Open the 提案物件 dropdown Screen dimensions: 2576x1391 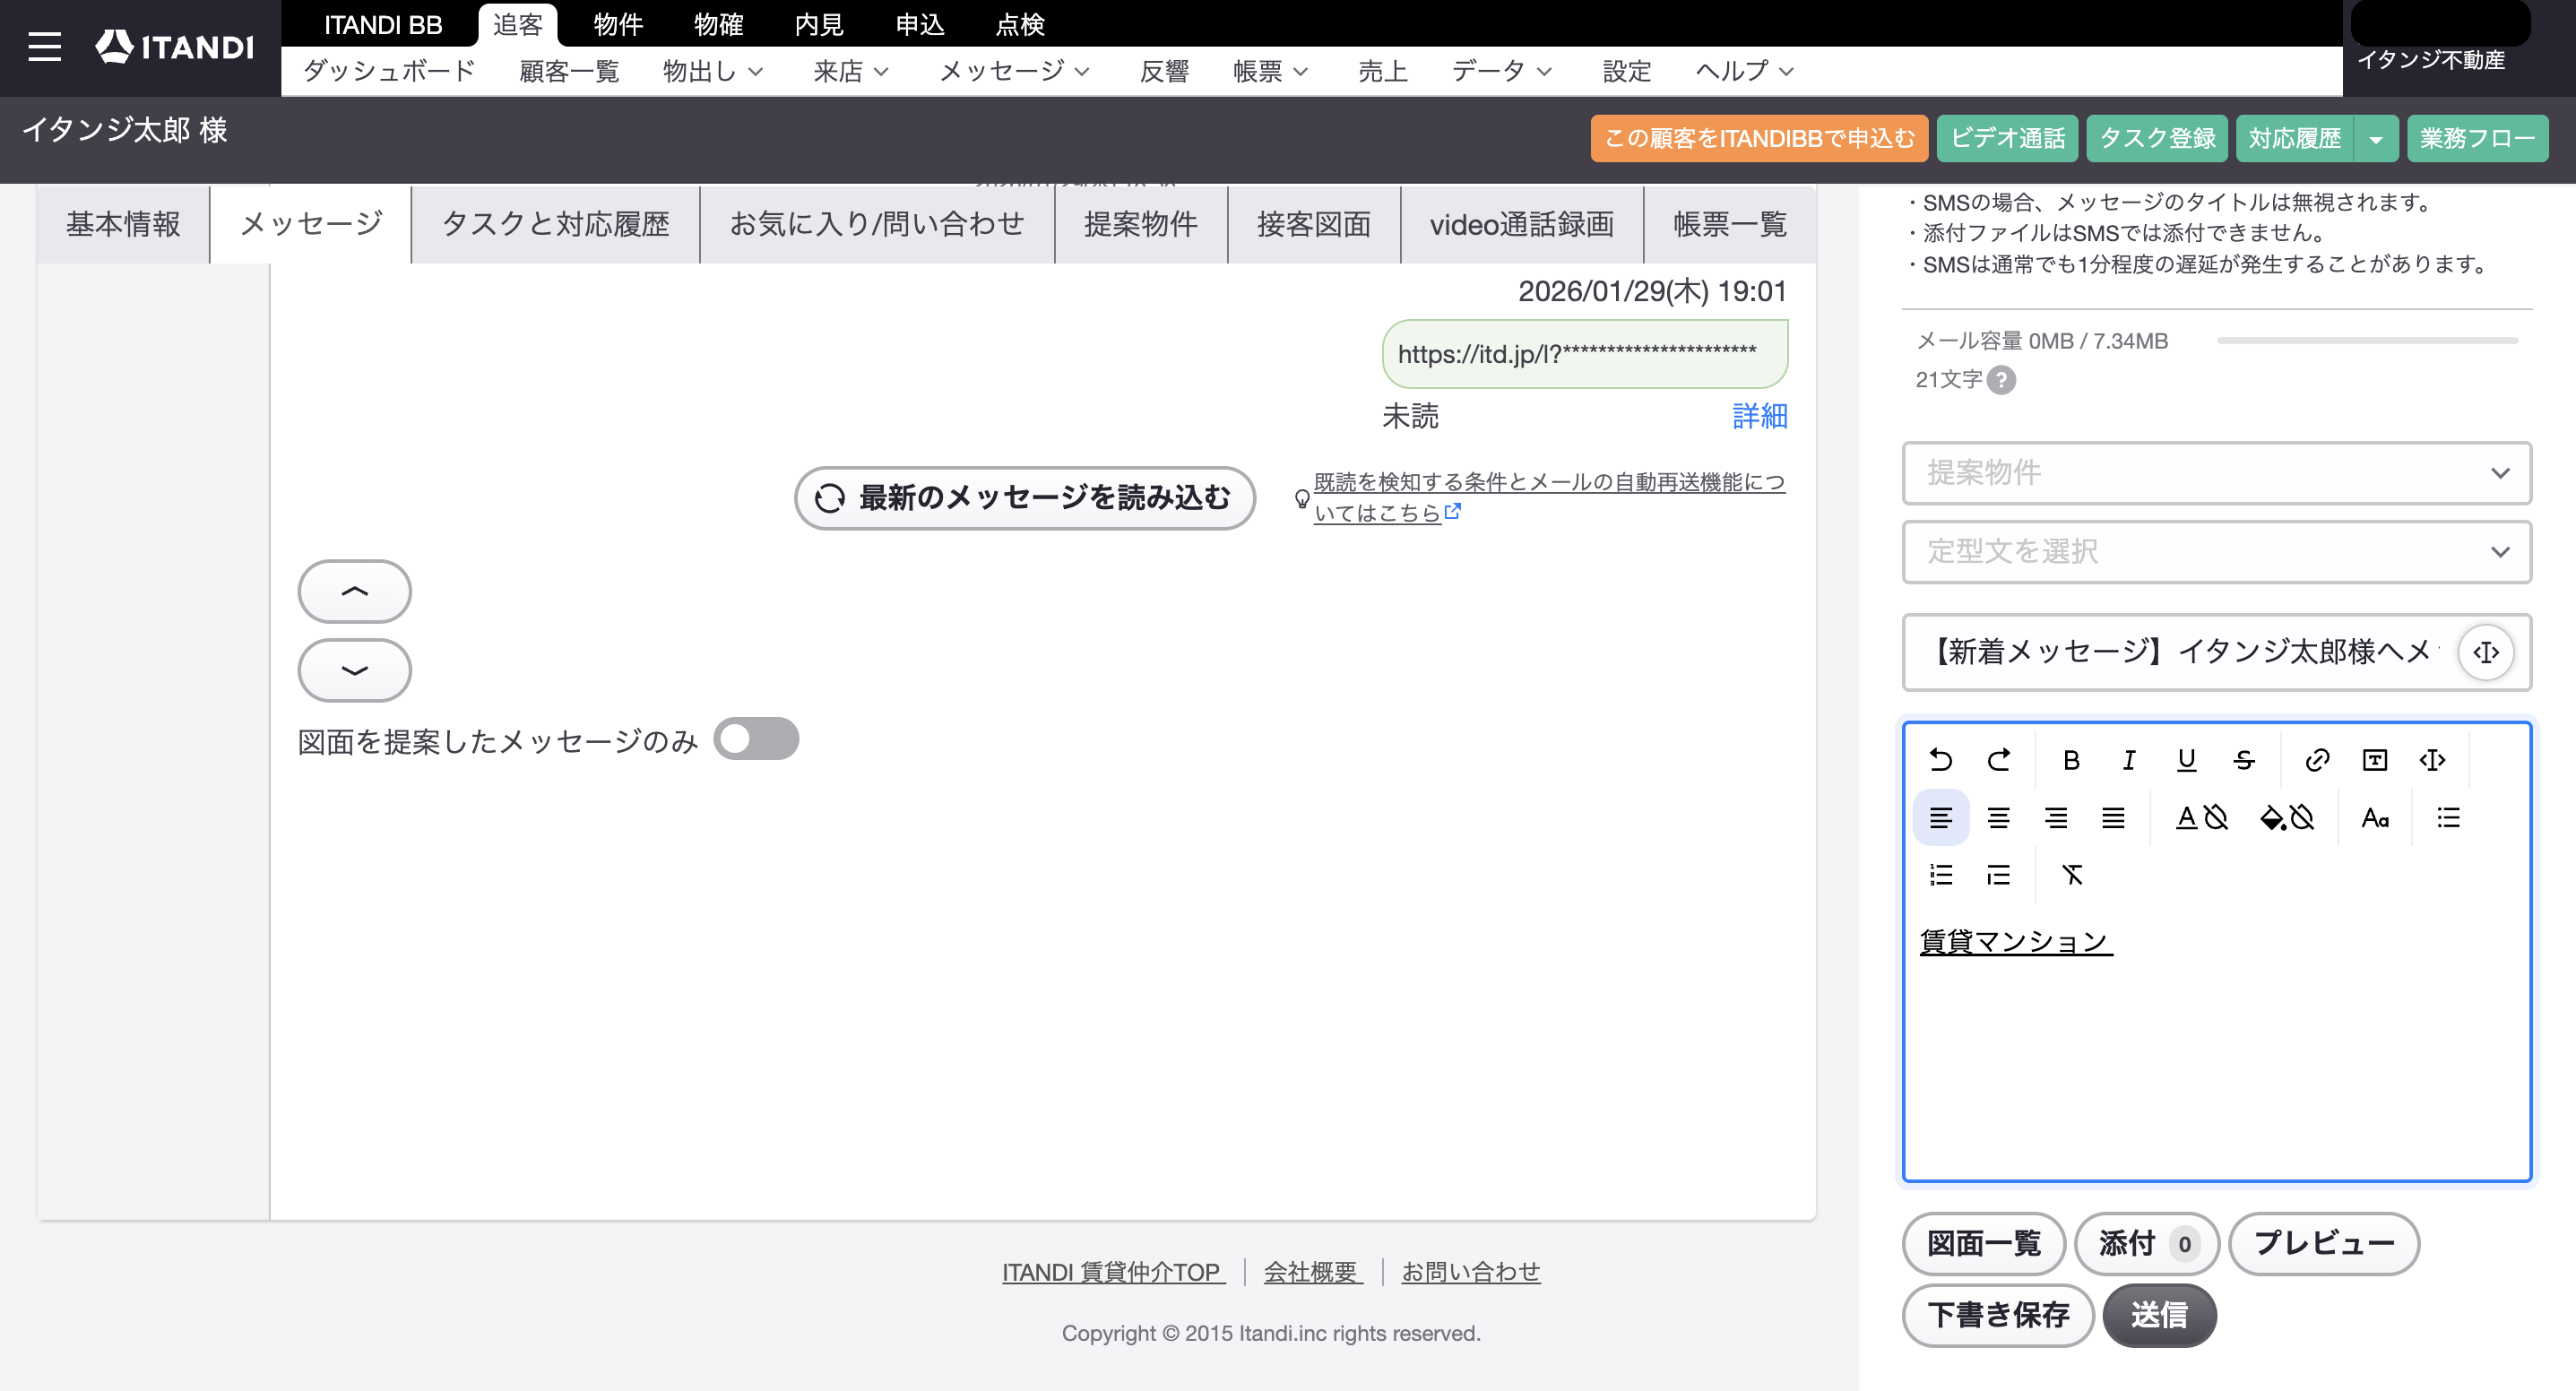(2216, 473)
